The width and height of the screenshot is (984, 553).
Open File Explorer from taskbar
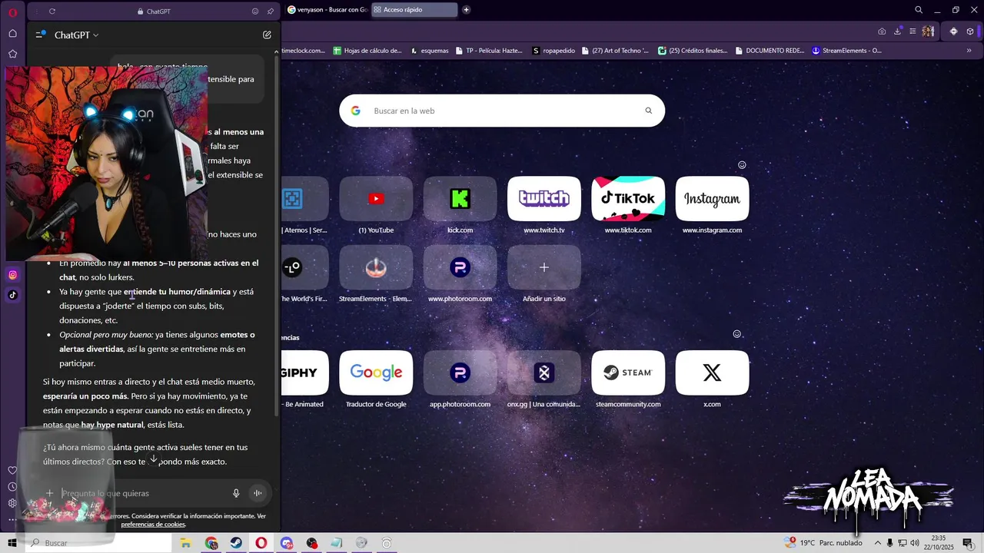(185, 543)
